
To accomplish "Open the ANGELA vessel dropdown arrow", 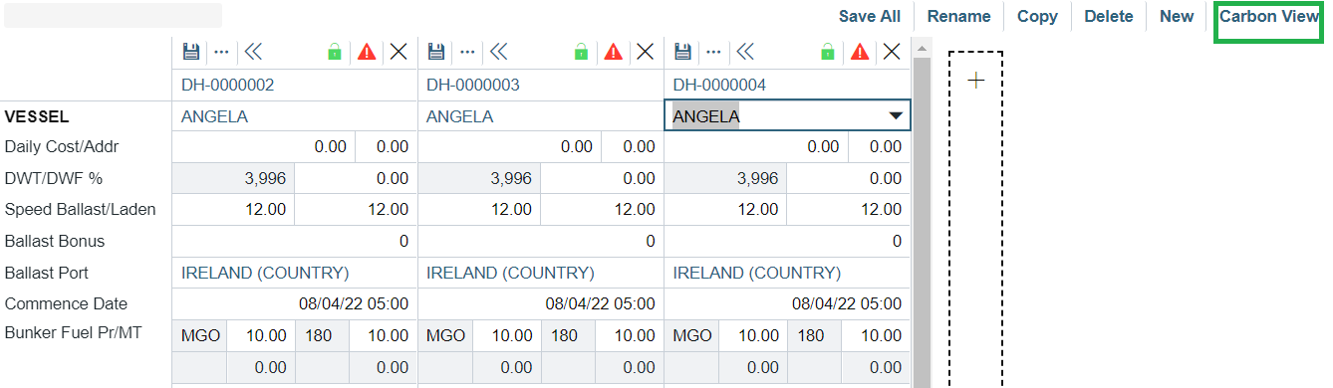I will point(896,116).
